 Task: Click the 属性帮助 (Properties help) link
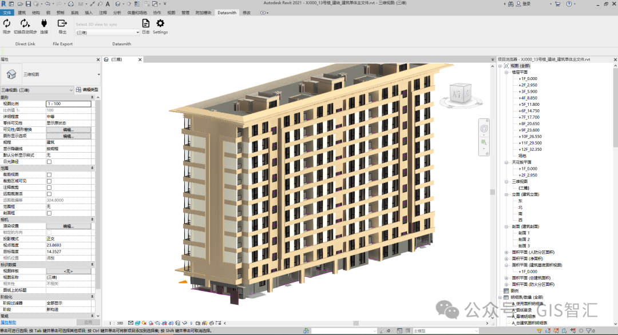click(x=8, y=322)
